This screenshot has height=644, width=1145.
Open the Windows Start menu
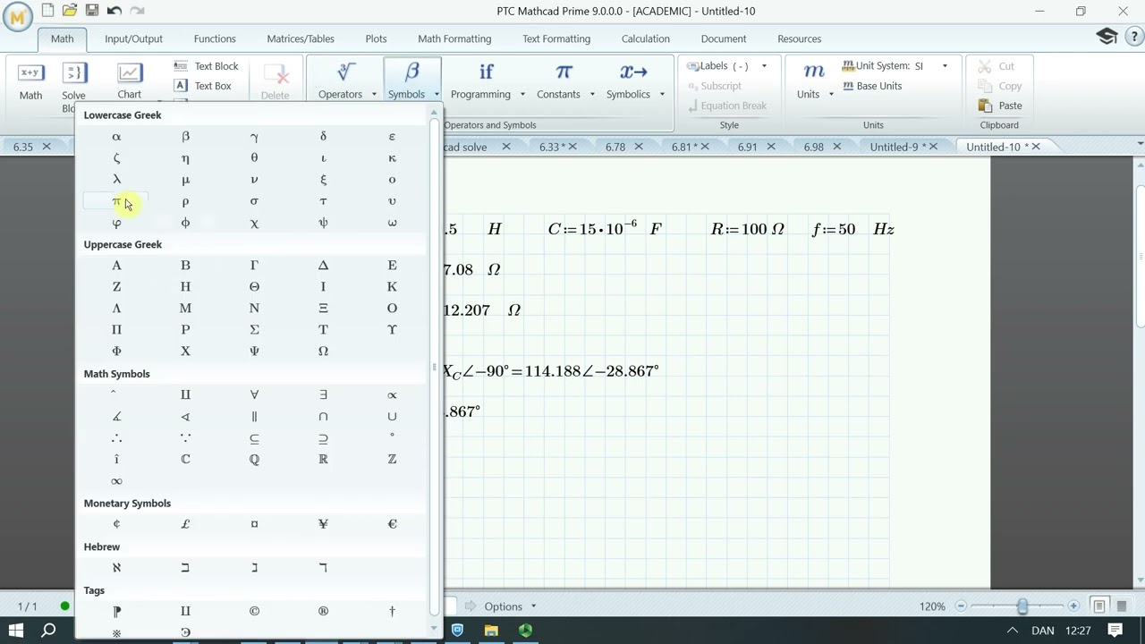coord(16,631)
